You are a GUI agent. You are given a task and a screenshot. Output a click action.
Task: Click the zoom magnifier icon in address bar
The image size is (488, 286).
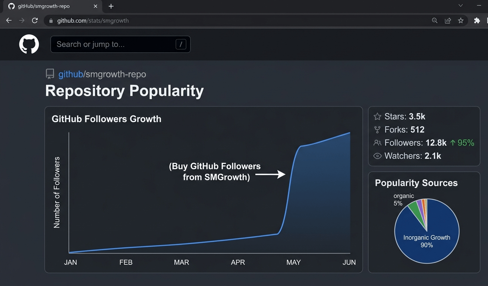(x=435, y=20)
